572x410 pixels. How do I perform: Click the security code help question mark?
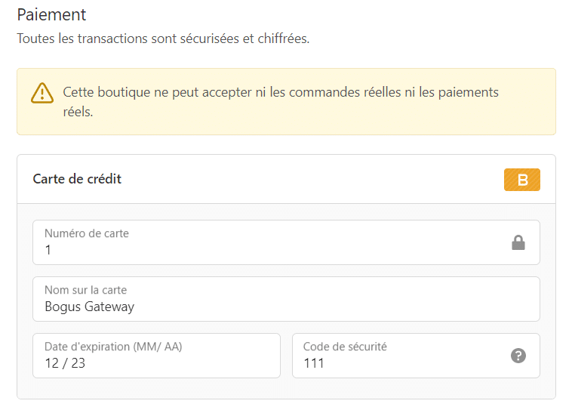tap(518, 356)
